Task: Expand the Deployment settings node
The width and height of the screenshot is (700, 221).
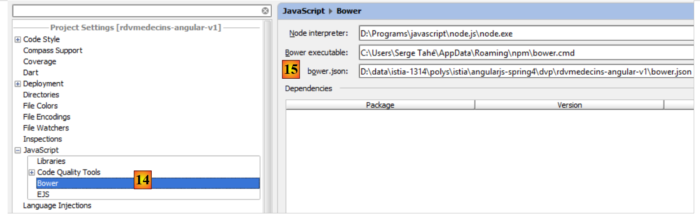Action: click(x=18, y=84)
